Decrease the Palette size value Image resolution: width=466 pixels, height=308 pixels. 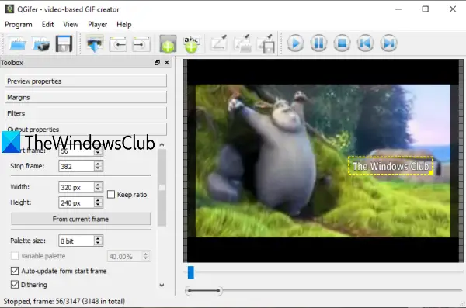coord(98,244)
